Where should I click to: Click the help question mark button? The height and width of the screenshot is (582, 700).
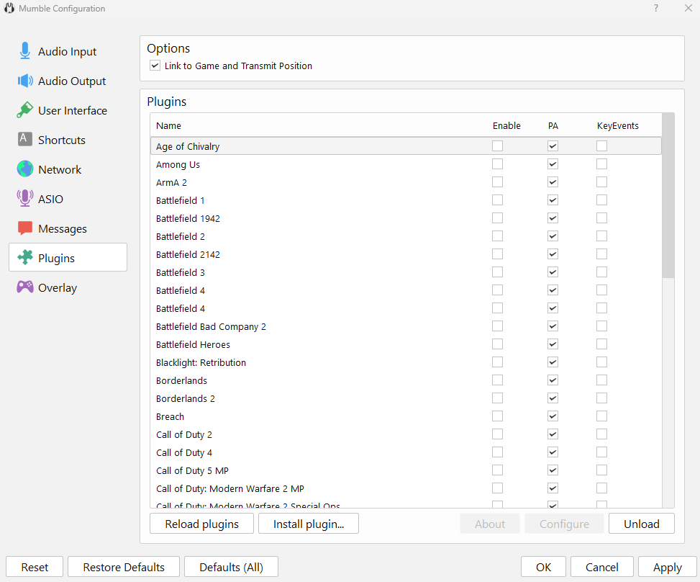[655, 9]
